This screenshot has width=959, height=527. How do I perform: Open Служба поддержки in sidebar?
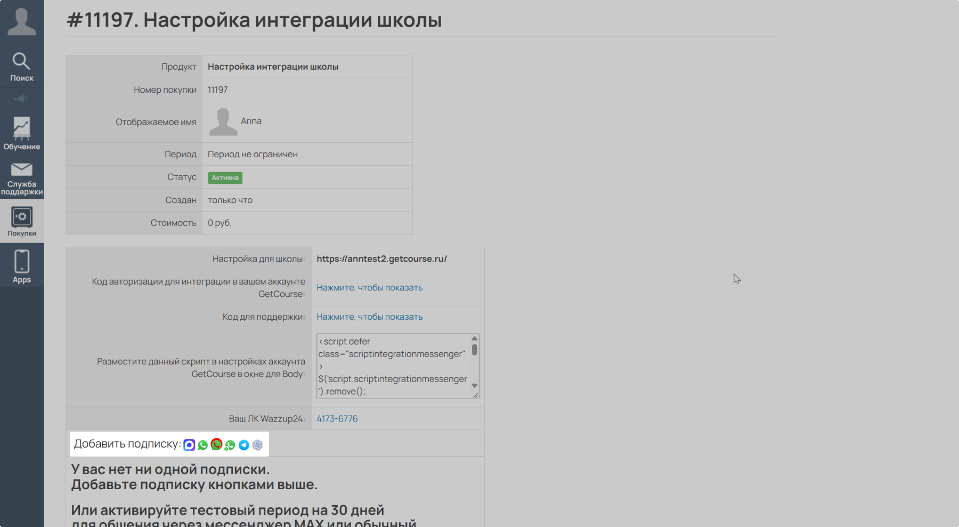point(22,179)
